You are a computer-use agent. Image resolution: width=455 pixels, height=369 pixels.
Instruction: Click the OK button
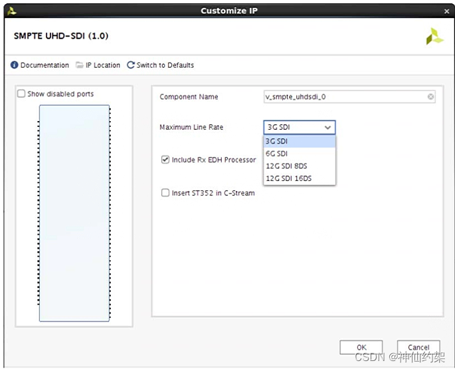(361, 347)
